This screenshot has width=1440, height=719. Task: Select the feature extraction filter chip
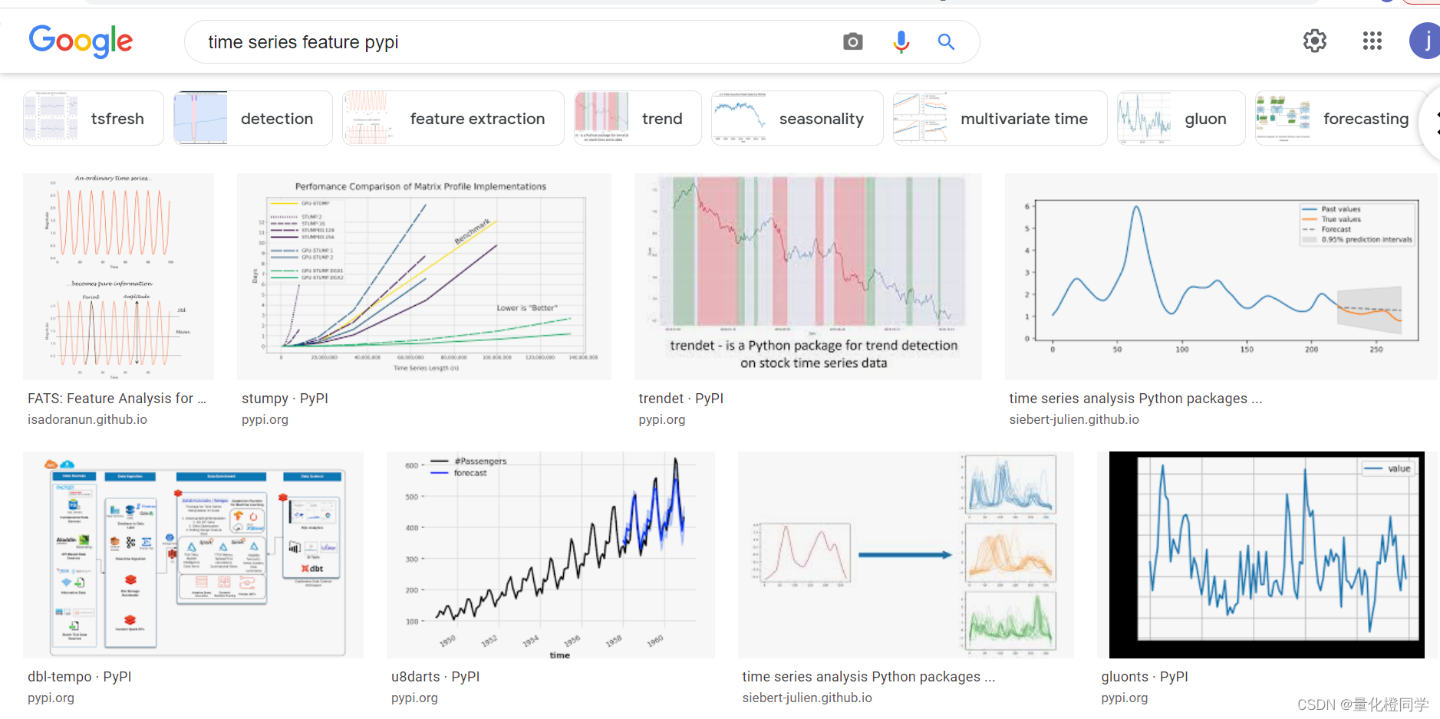click(453, 118)
